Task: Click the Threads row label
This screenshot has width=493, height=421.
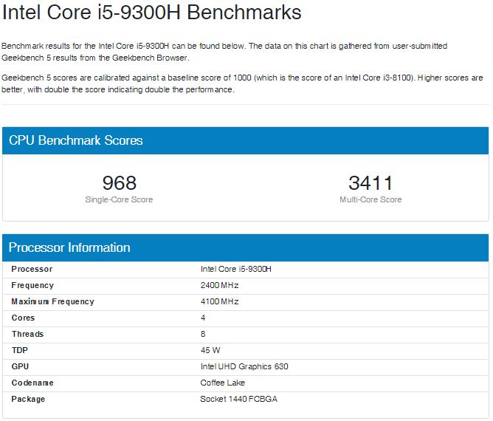Action: [27, 334]
